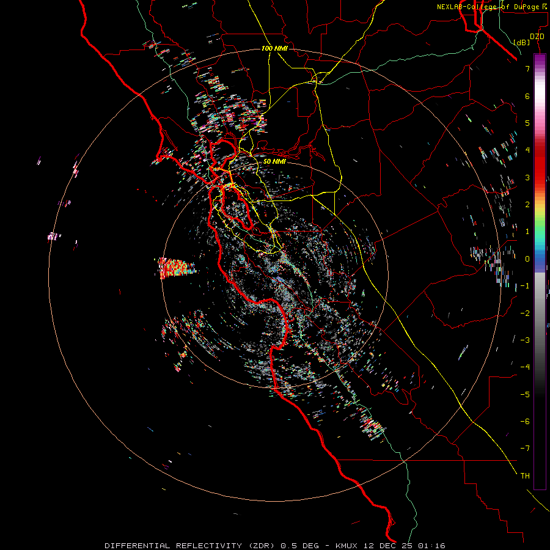Click the "3" value on the color scale
This screenshot has height=550, width=550.
pos(527,177)
